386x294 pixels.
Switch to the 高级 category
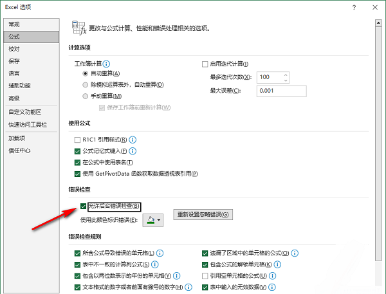point(14,97)
